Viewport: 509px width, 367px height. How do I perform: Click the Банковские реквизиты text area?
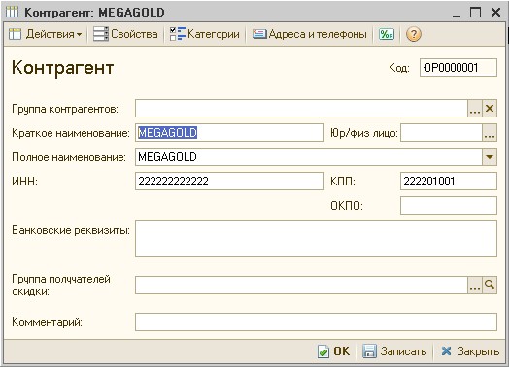(x=316, y=239)
